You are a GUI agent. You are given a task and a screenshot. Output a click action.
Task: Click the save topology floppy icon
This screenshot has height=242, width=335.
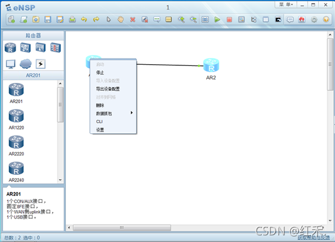click(x=48, y=20)
